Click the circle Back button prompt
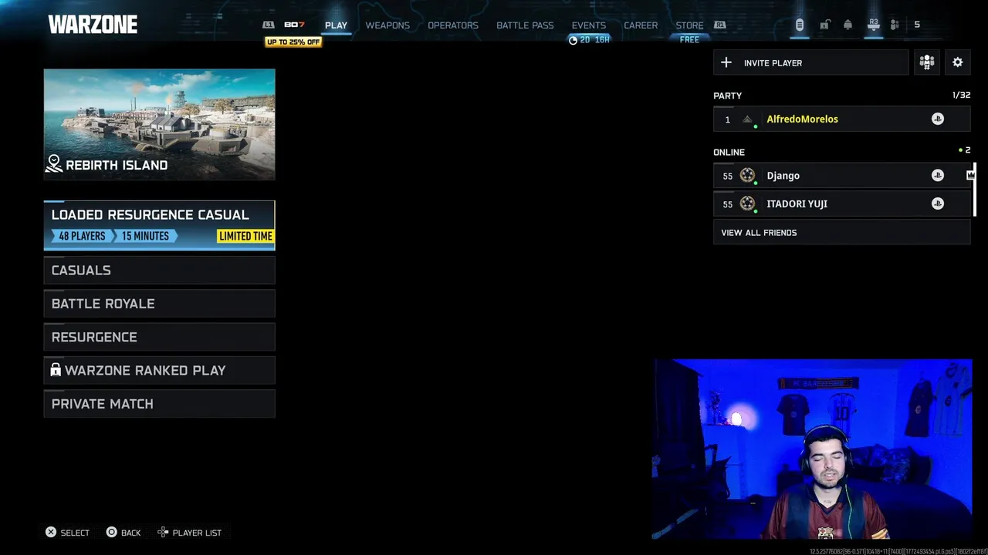988x555 pixels. coord(123,533)
